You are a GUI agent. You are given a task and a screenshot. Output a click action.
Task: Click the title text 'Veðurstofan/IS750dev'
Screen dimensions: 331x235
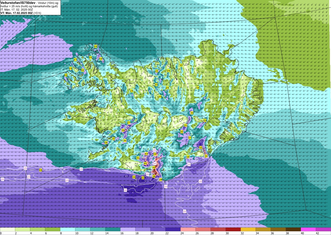18,3
